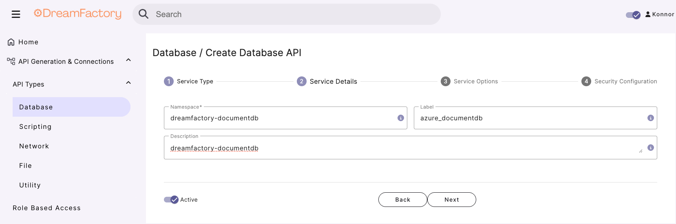Click the Label field info icon

coord(651,118)
